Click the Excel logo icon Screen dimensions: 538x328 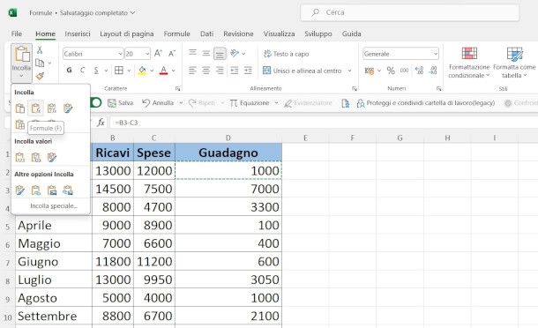click(12, 12)
